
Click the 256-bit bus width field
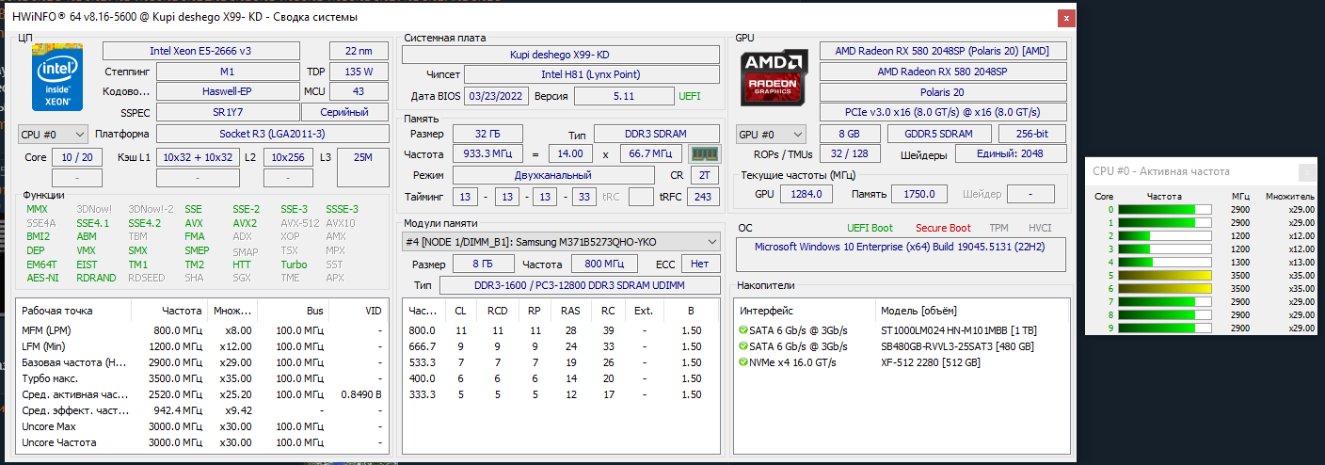[x=1032, y=134]
